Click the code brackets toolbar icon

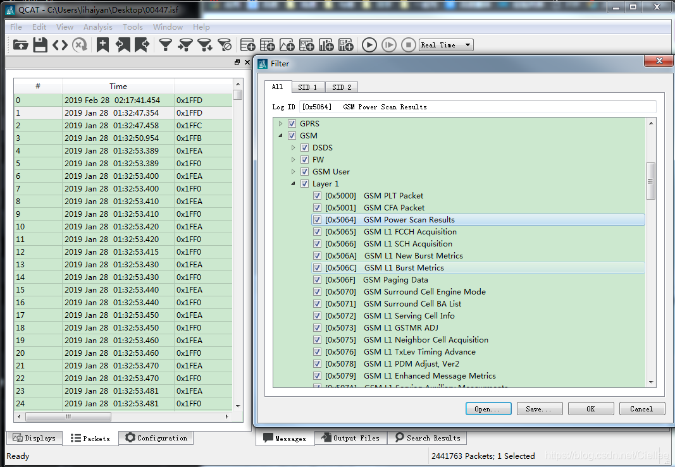(60, 45)
